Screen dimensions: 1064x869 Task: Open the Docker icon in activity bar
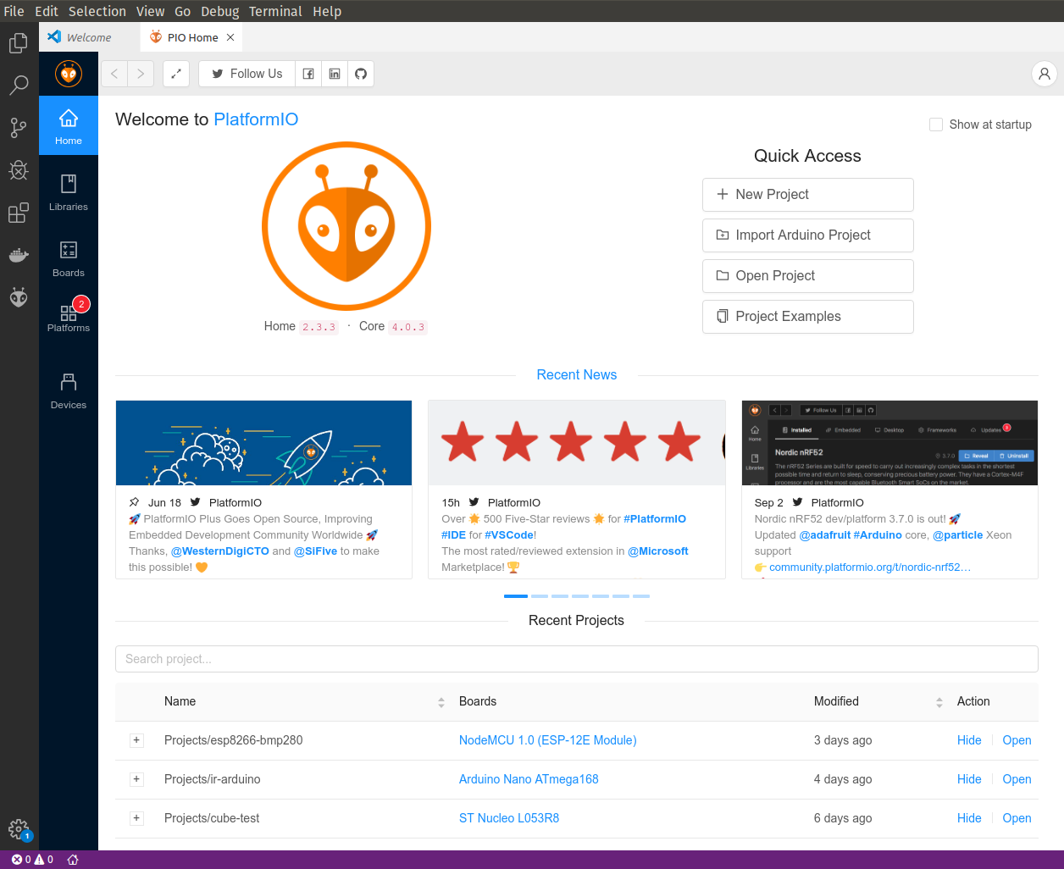point(19,255)
